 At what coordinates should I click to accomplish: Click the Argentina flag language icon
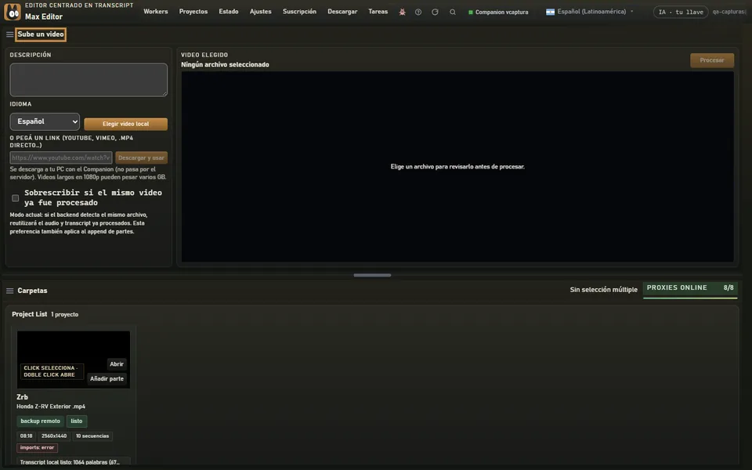[x=550, y=12]
